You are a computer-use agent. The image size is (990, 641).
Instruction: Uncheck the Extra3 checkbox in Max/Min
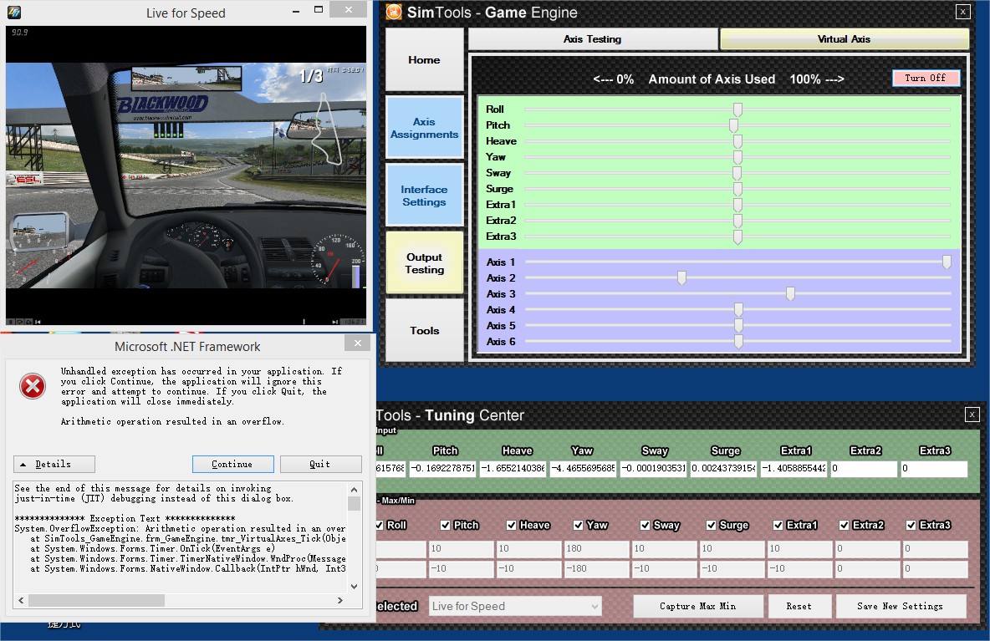911,525
